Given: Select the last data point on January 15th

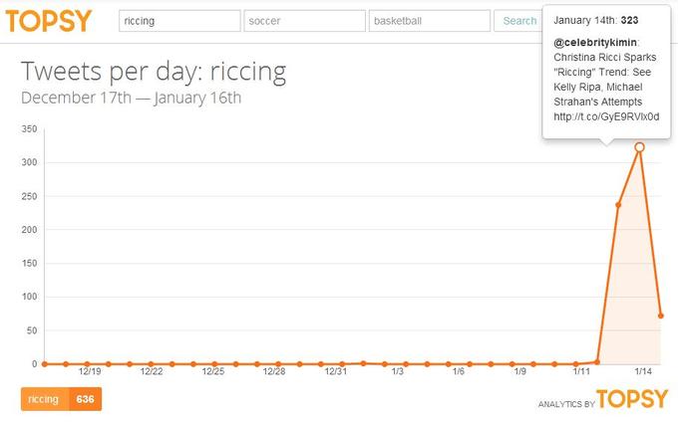Looking at the screenshot, I should [661, 316].
